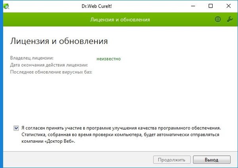This screenshot has height=168, width=238.
Task: Minimize the Dr.Web CureIt! window
Action: tap(193, 6)
